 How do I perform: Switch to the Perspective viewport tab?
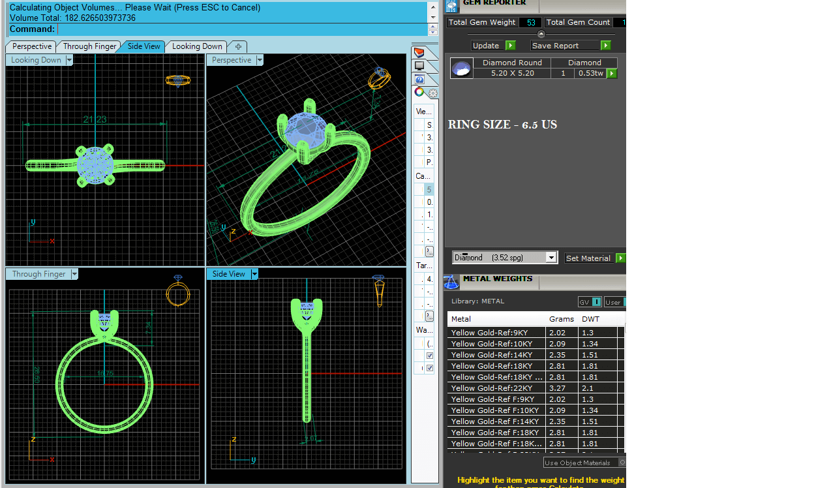click(31, 46)
